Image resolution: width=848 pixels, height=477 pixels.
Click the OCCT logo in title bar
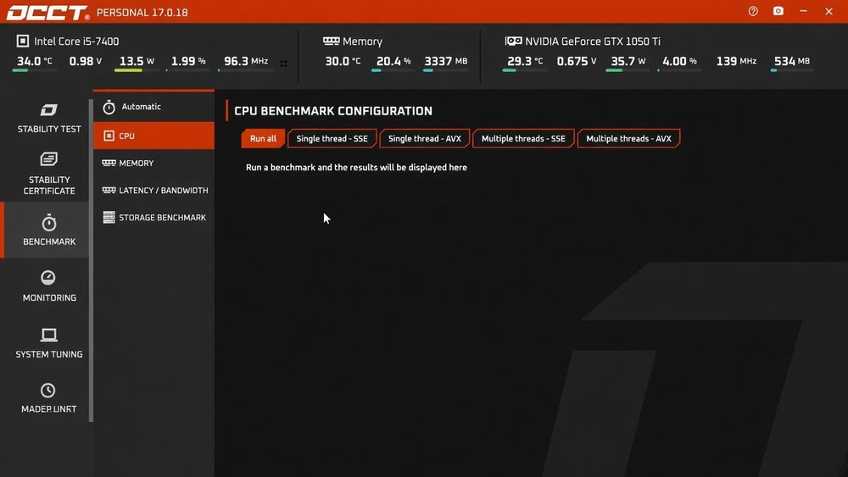(x=47, y=13)
